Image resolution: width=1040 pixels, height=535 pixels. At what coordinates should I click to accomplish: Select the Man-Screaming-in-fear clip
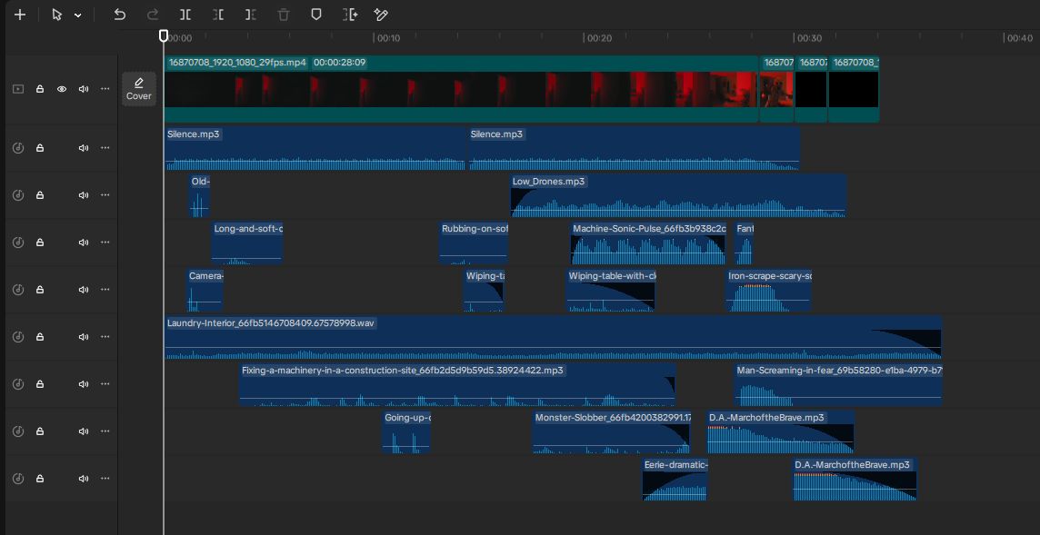pyautogui.click(x=838, y=384)
